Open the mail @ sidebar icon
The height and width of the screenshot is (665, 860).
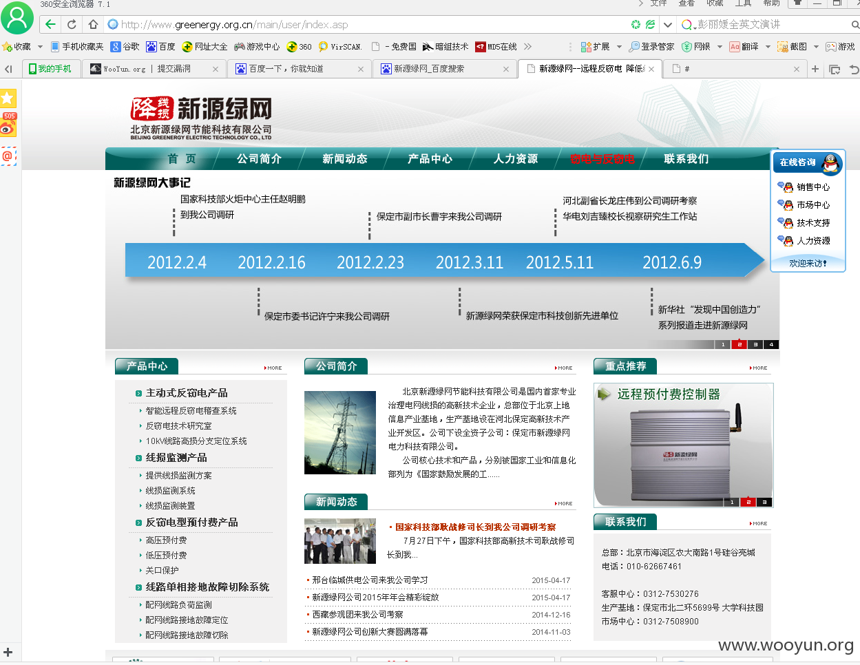tap(8, 156)
